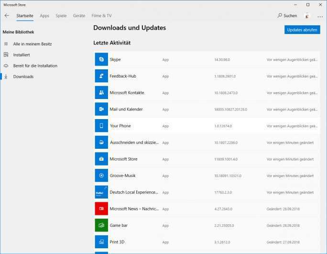Open the Your Phone tile icon
Image resolution: width=327 pixels, height=254 pixels.
(101, 126)
